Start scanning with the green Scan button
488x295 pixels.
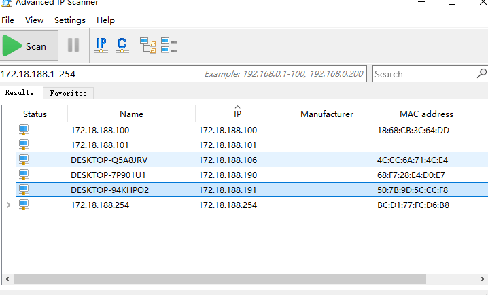25,46
